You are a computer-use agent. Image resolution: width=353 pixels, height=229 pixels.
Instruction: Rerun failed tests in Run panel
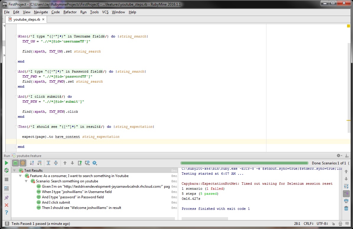tap(6, 170)
